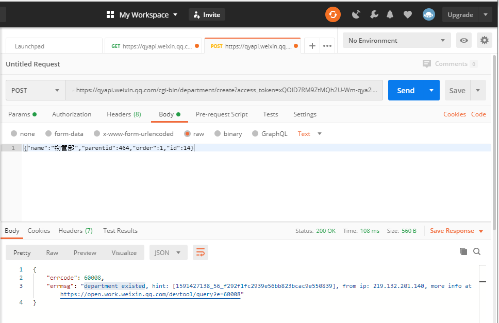Click the errcode value 60008
The image size is (499, 323).
point(92,278)
